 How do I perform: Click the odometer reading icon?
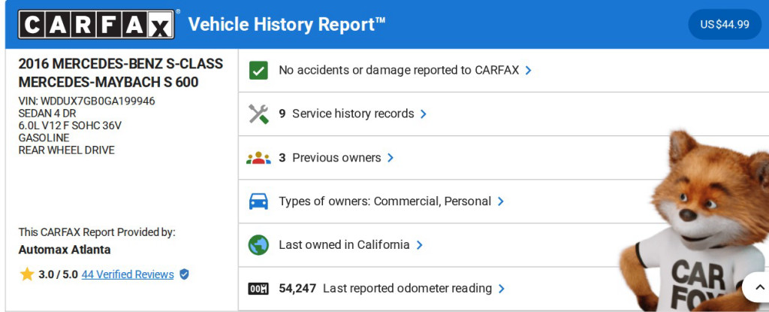pos(258,289)
